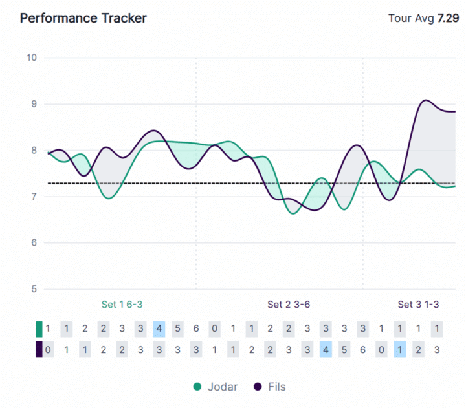Select the Set 1 6-3 label

coord(124,305)
